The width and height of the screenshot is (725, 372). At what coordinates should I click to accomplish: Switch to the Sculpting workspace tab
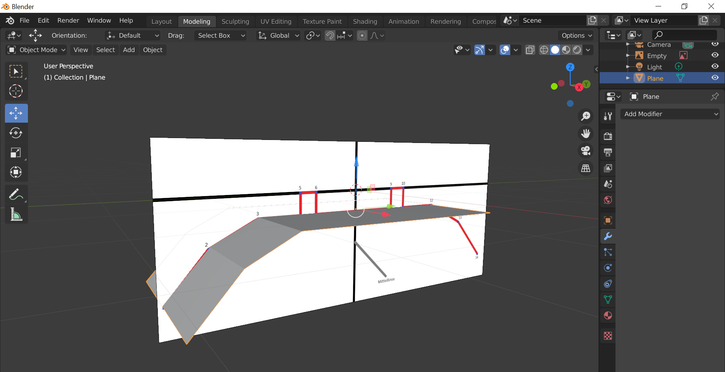[235, 22]
